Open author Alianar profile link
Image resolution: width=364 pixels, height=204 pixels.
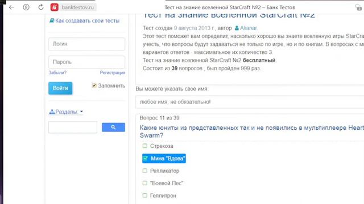pyautogui.click(x=249, y=28)
